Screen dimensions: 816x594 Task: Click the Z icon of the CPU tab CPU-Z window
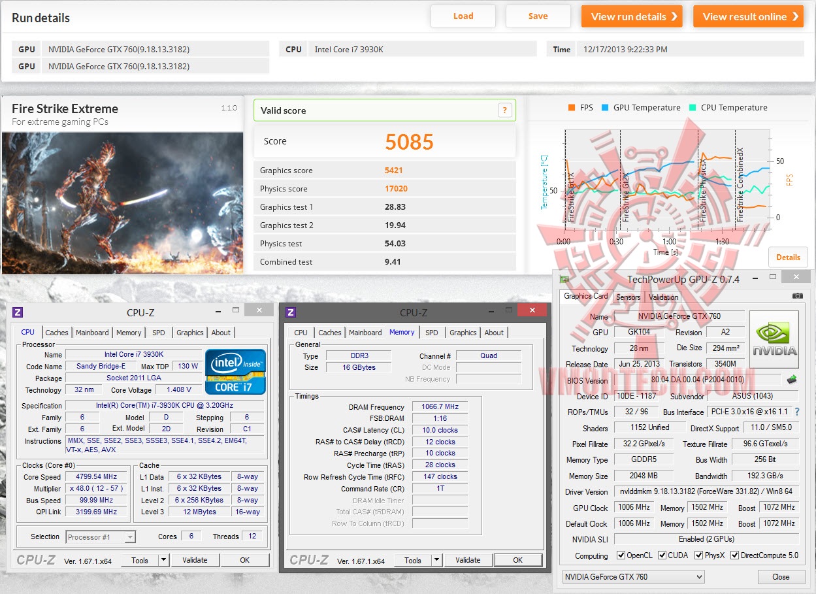point(18,312)
